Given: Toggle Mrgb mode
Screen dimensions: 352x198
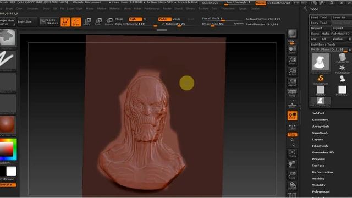Looking at the screenshot, I should (x=119, y=19).
